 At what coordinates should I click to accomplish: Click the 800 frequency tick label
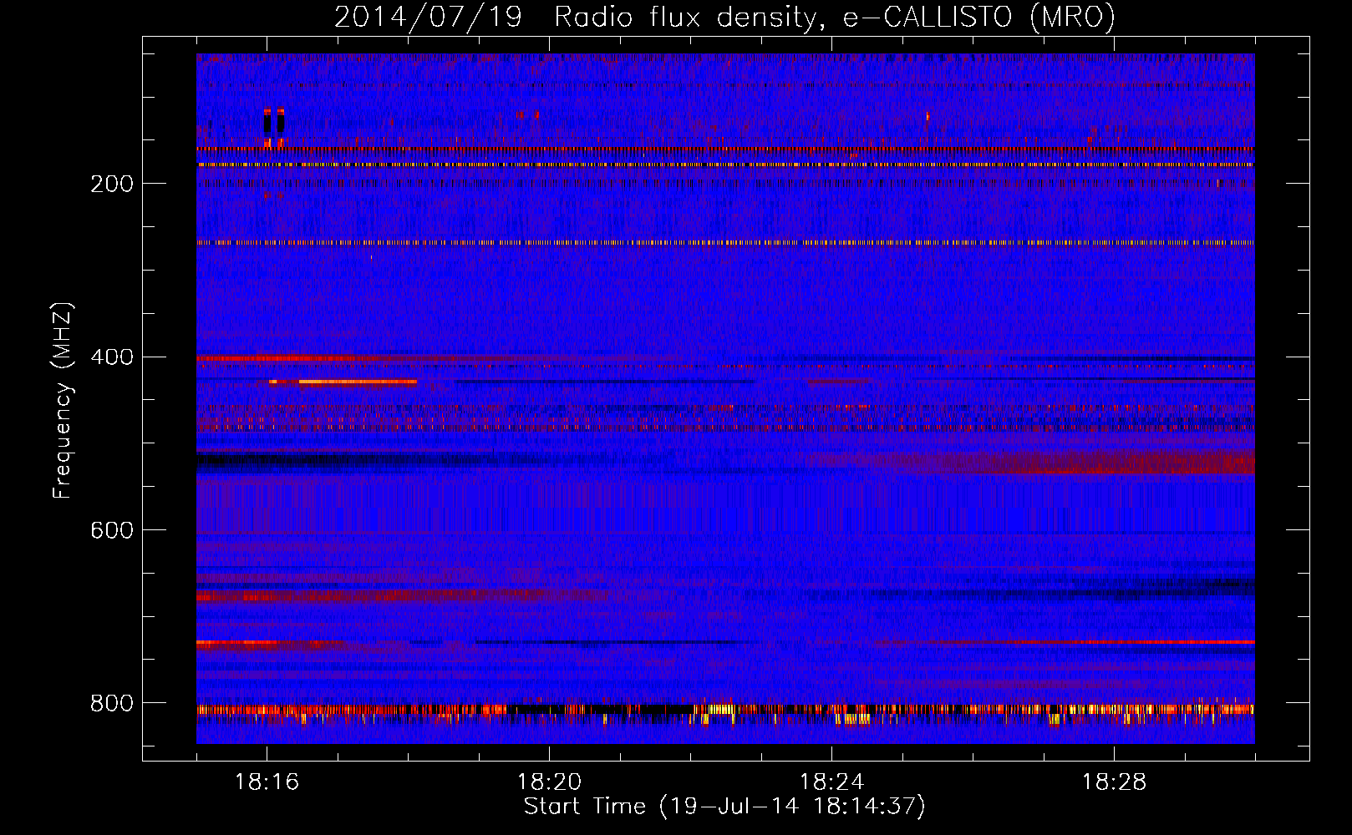112,703
